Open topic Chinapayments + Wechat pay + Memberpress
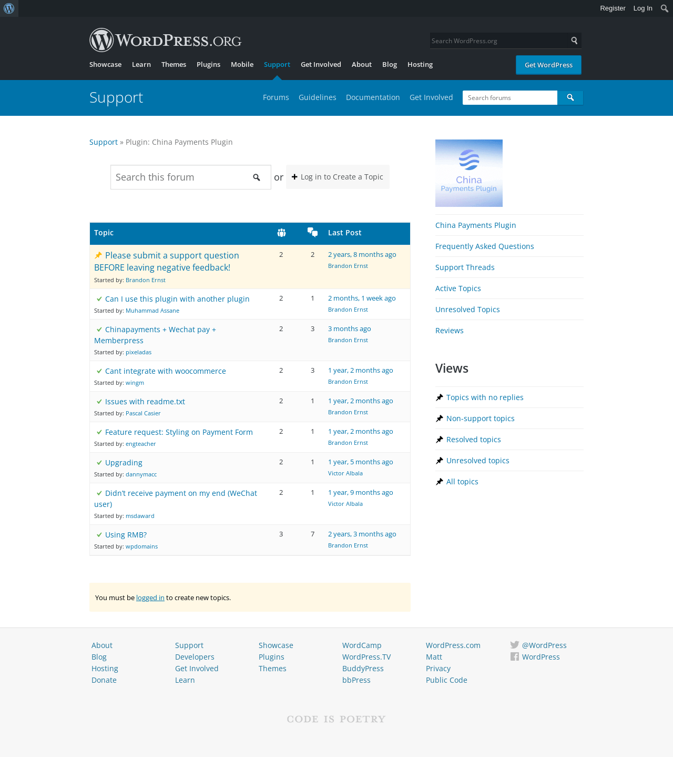This screenshot has width=673, height=757. point(155,335)
